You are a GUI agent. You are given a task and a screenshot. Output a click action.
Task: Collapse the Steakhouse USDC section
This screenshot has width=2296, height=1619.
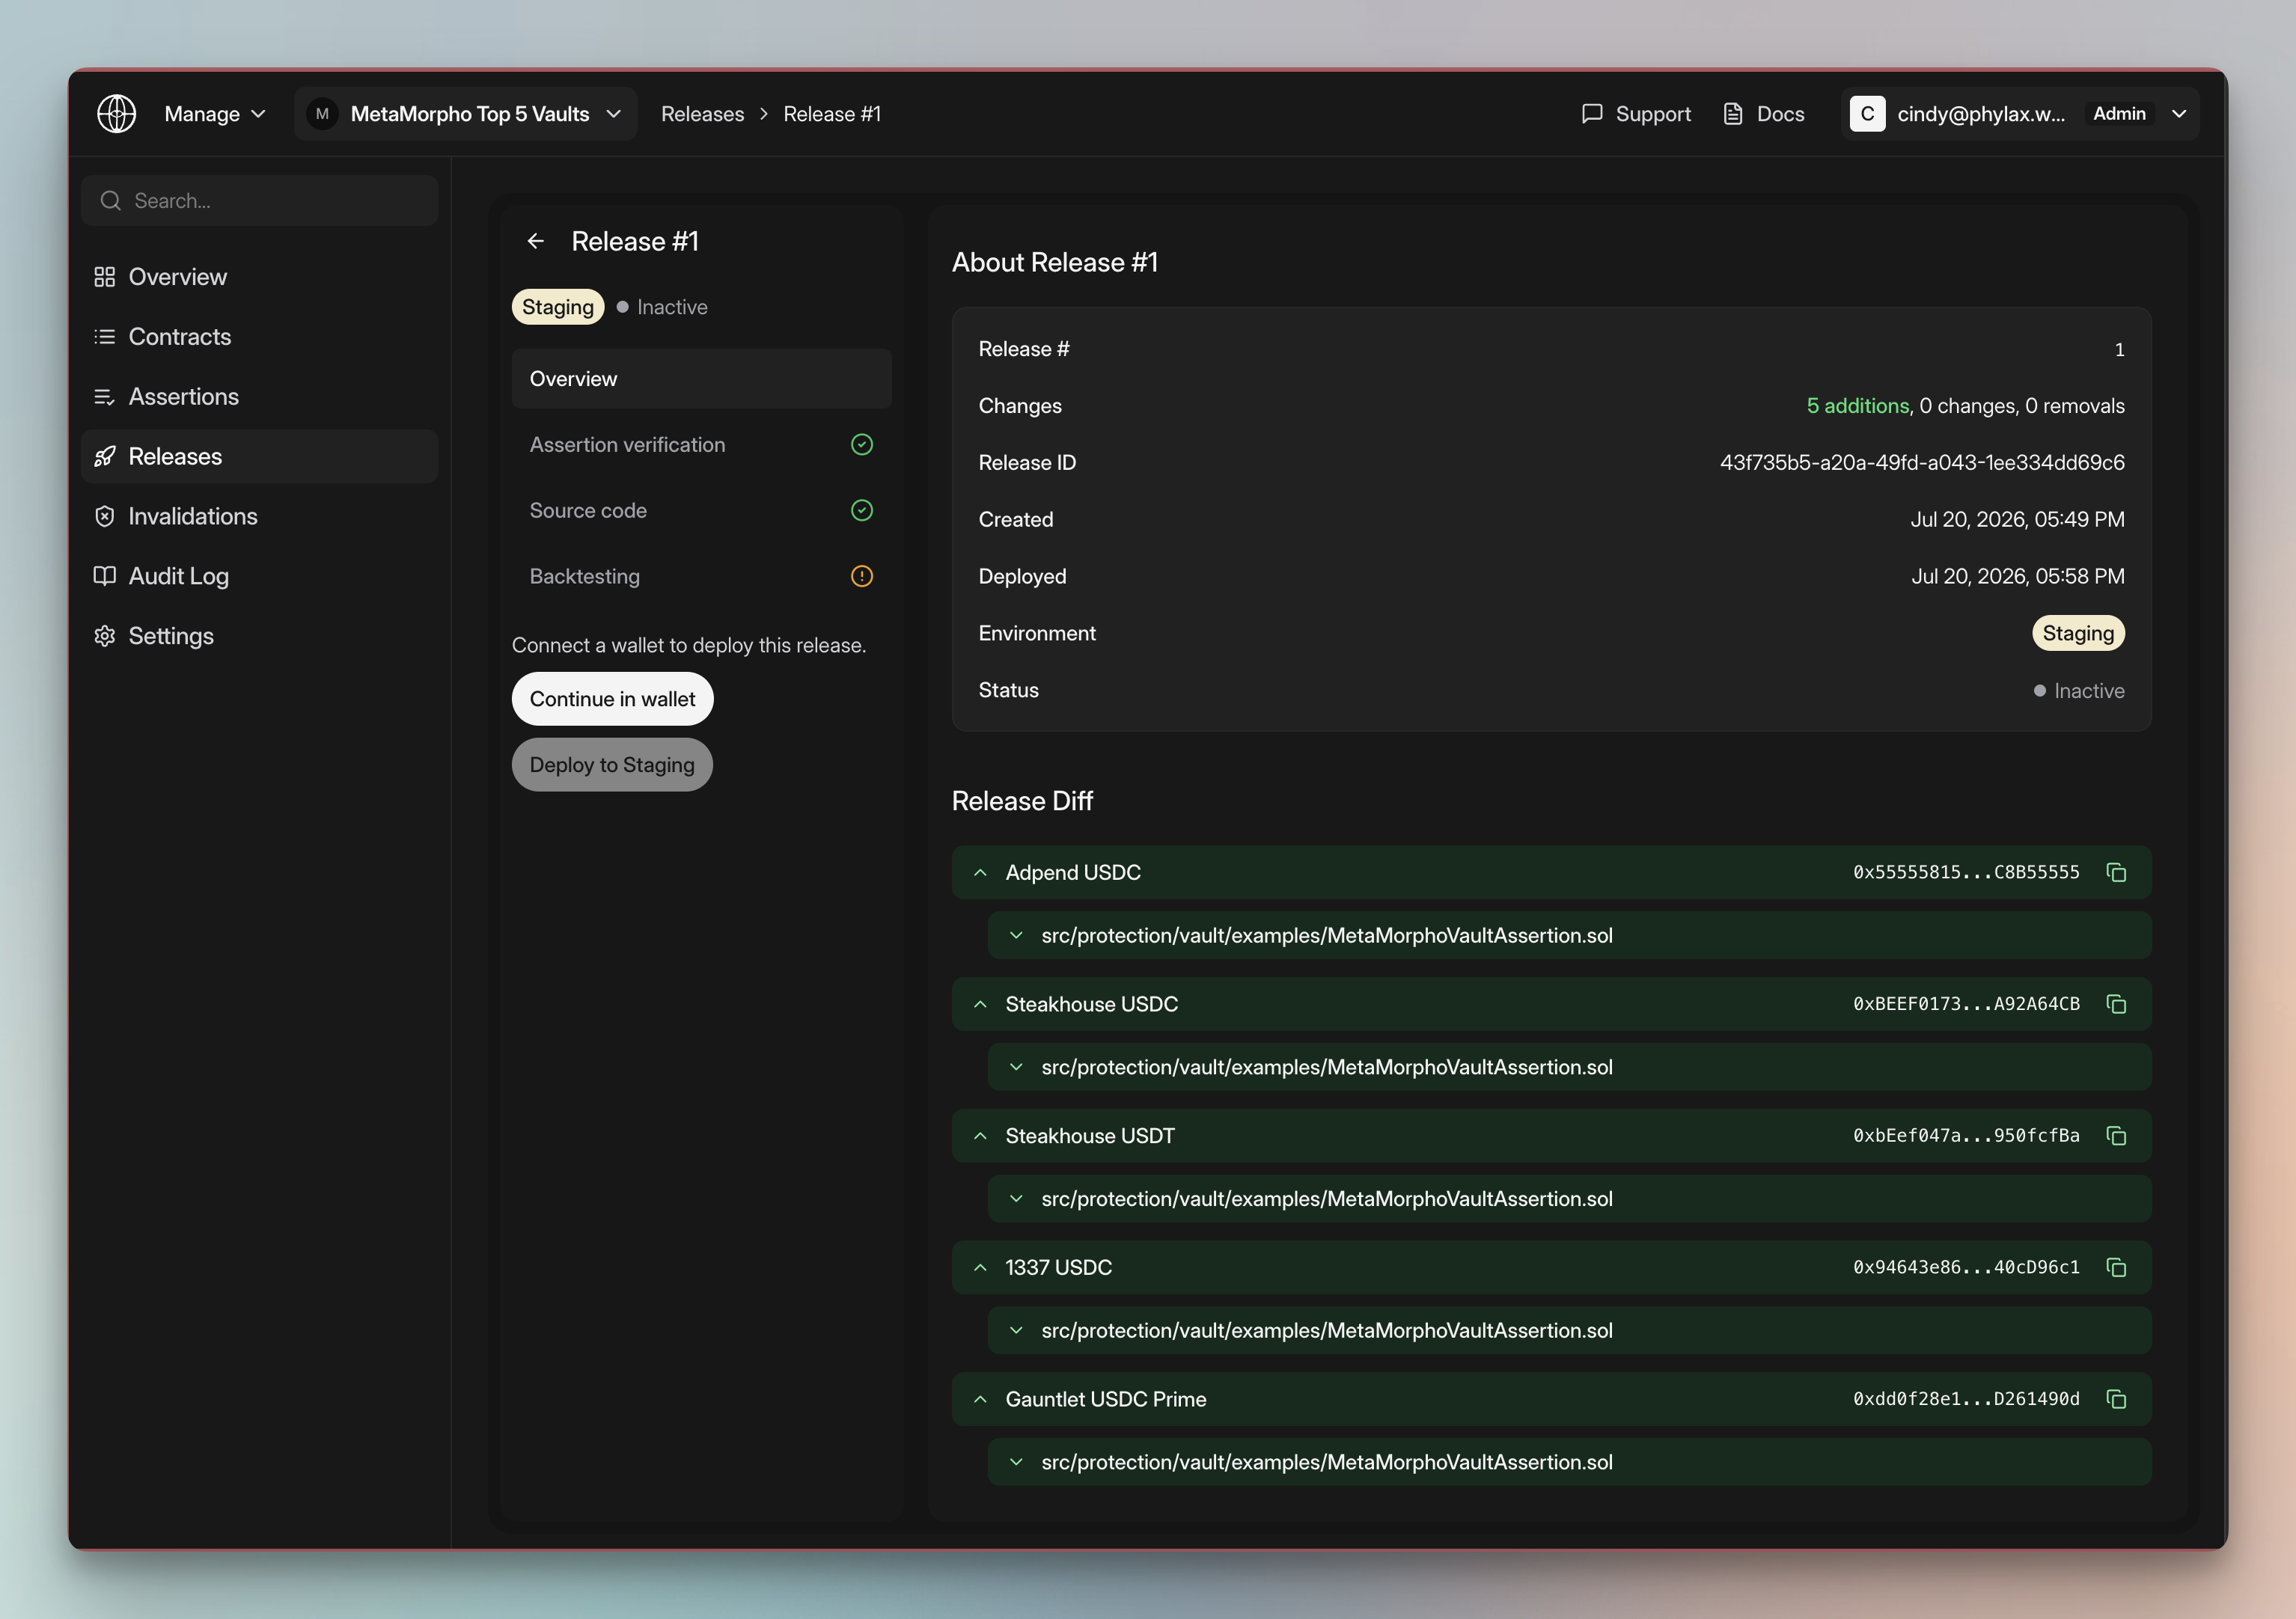(981, 1005)
